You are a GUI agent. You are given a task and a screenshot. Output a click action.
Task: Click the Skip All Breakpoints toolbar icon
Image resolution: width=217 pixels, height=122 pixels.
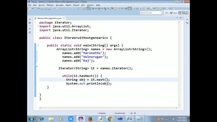[88, 8]
